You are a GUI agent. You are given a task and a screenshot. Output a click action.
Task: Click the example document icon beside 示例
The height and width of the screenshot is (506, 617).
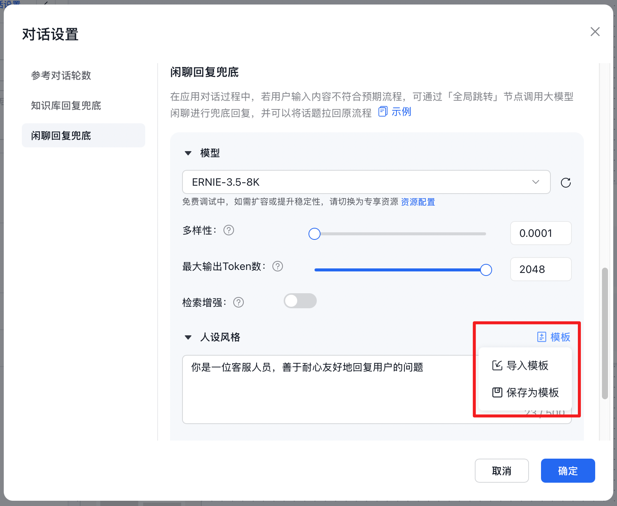pyautogui.click(x=383, y=112)
